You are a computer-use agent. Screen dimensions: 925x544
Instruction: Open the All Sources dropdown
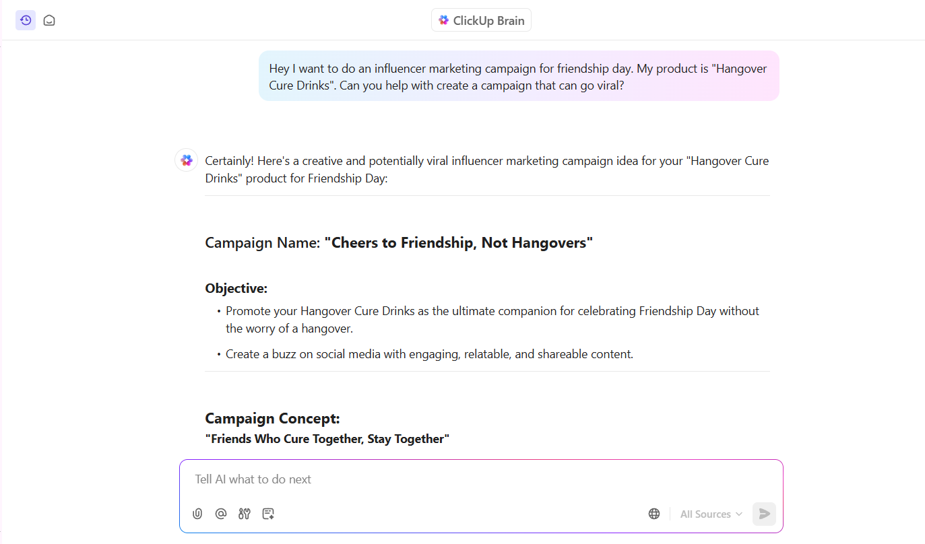[x=711, y=514]
